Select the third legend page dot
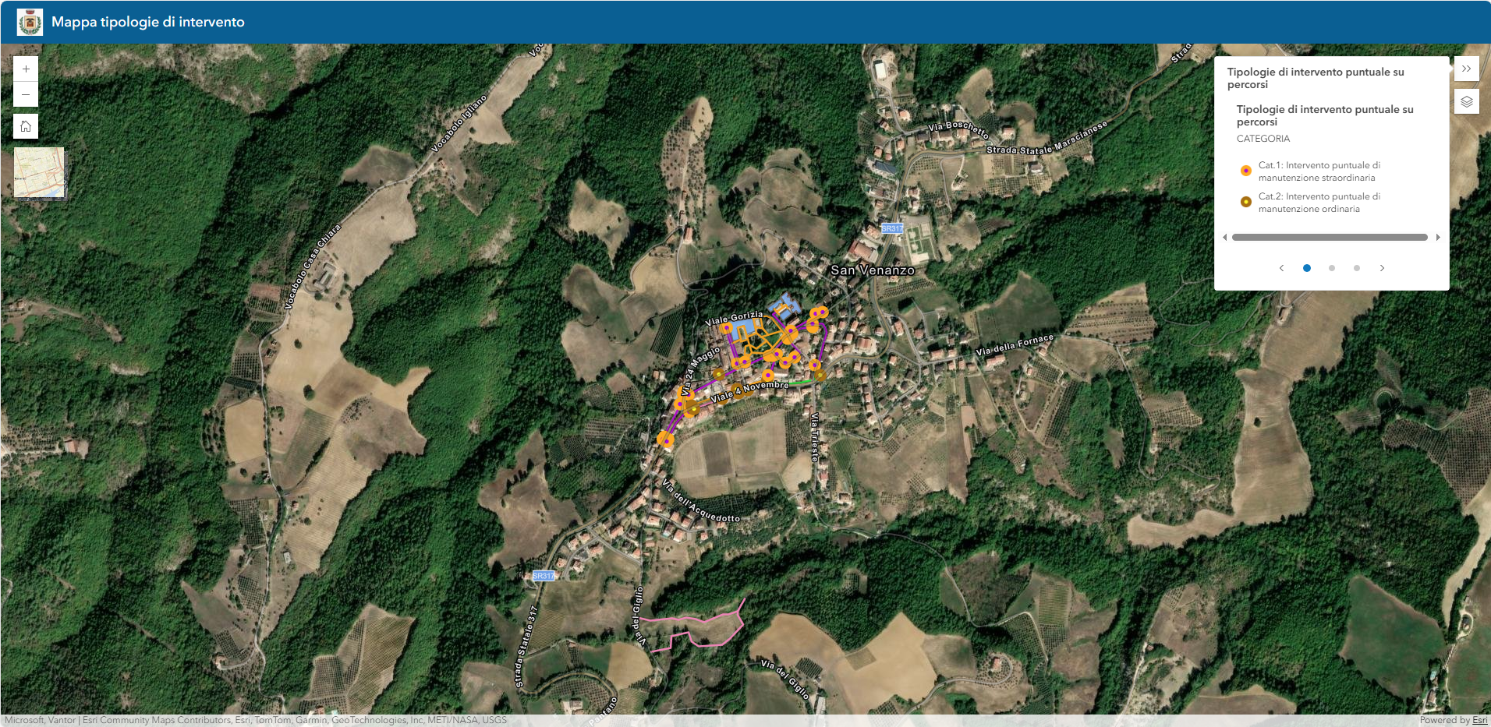The image size is (1491, 727). [x=1357, y=268]
